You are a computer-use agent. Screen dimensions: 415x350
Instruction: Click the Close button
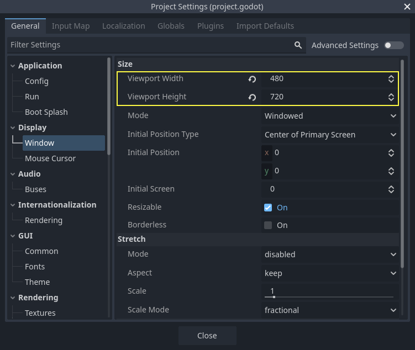[x=207, y=336]
